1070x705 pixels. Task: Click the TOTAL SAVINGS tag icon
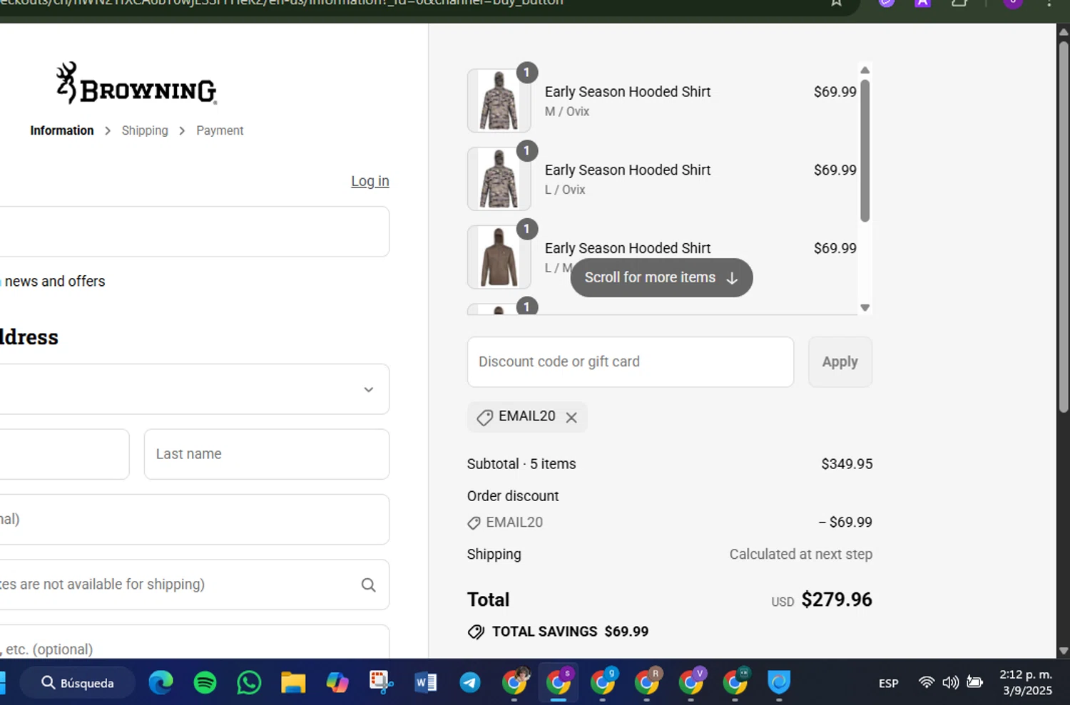pos(476,632)
